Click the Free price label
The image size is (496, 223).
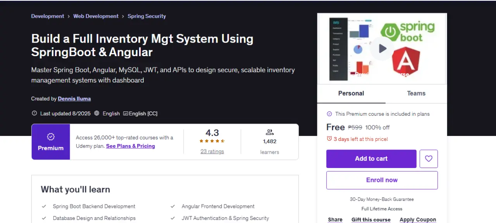click(336, 127)
